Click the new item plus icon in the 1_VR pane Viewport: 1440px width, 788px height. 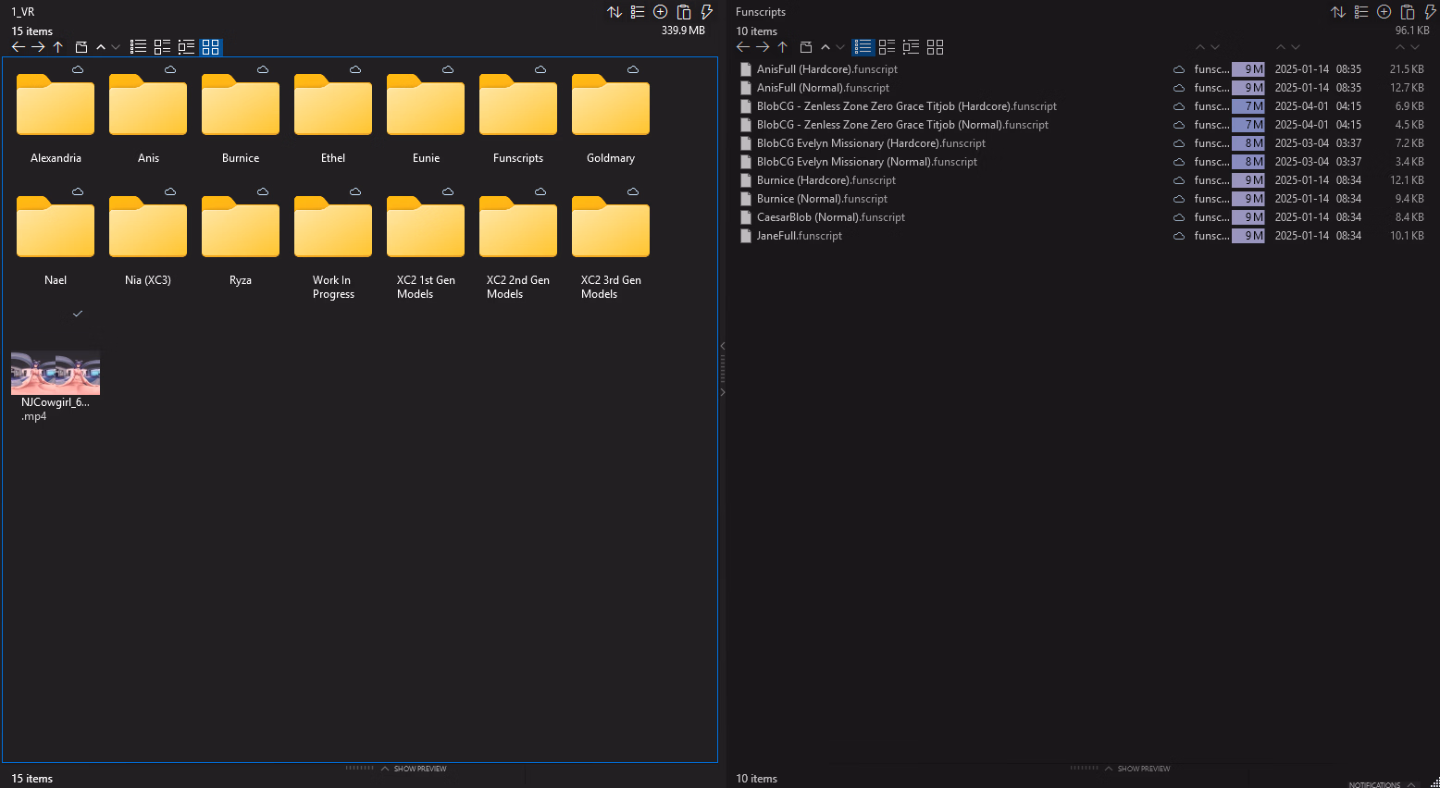pyautogui.click(x=660, y=12)
